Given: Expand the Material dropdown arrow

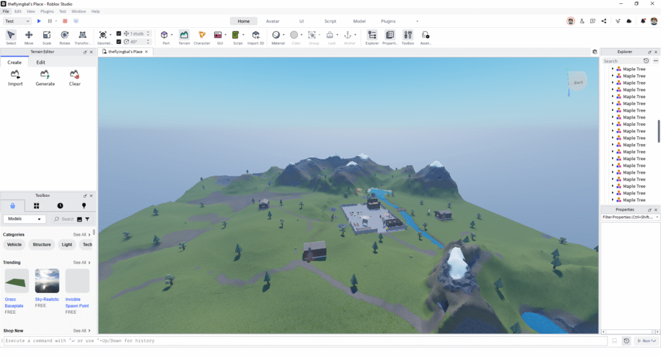Looking at the screenshot, I should 283,35.
